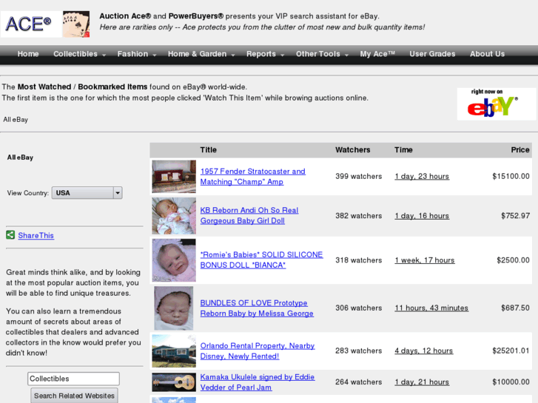This screenshot has width=538, height=403.
Task: Click the 1 day, 21 hours link
Action: (422, 382)
